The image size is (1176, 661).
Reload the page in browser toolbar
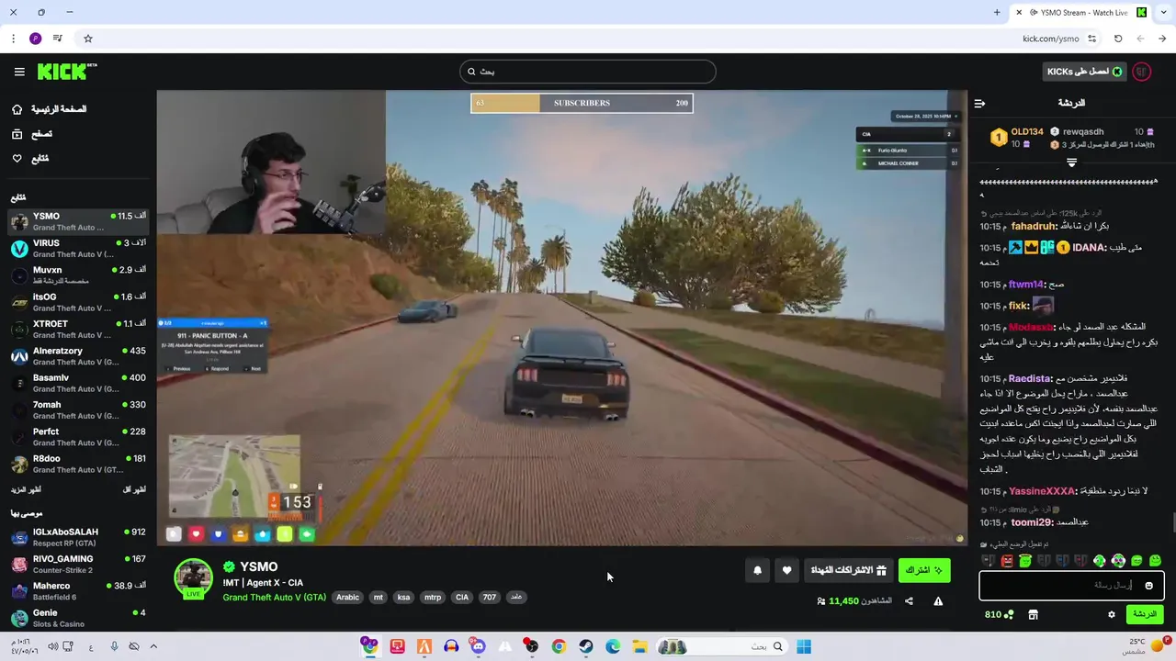coord(1118,39)
